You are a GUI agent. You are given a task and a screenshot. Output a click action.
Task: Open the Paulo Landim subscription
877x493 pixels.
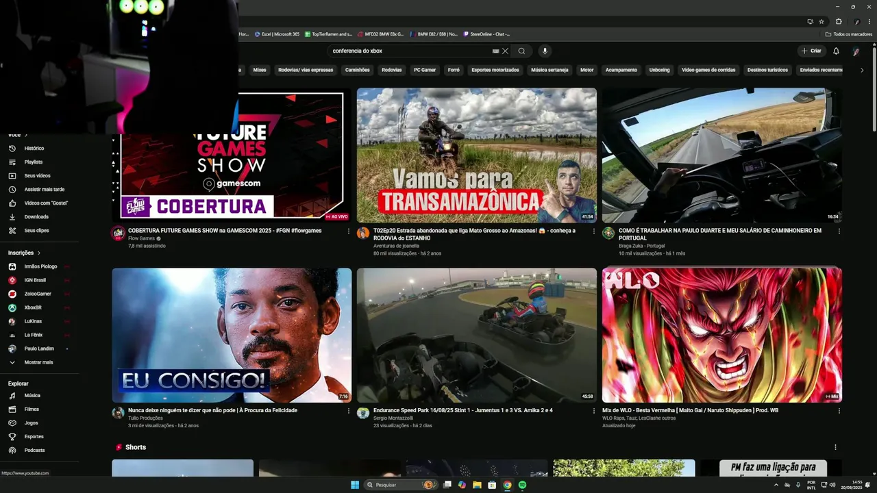point(38,349)
